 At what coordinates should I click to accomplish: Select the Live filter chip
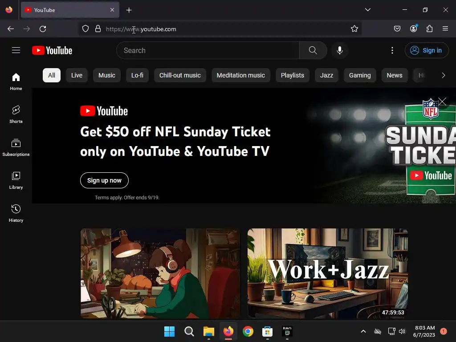77,75
